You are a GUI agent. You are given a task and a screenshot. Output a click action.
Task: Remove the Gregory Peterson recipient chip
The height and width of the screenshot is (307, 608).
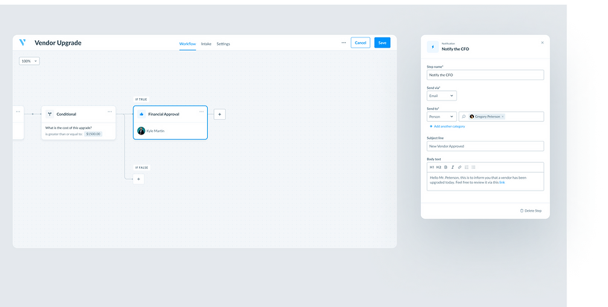(502, 116)
